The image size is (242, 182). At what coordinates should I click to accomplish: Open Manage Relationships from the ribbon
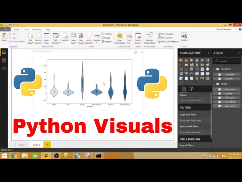pos(149,38)
